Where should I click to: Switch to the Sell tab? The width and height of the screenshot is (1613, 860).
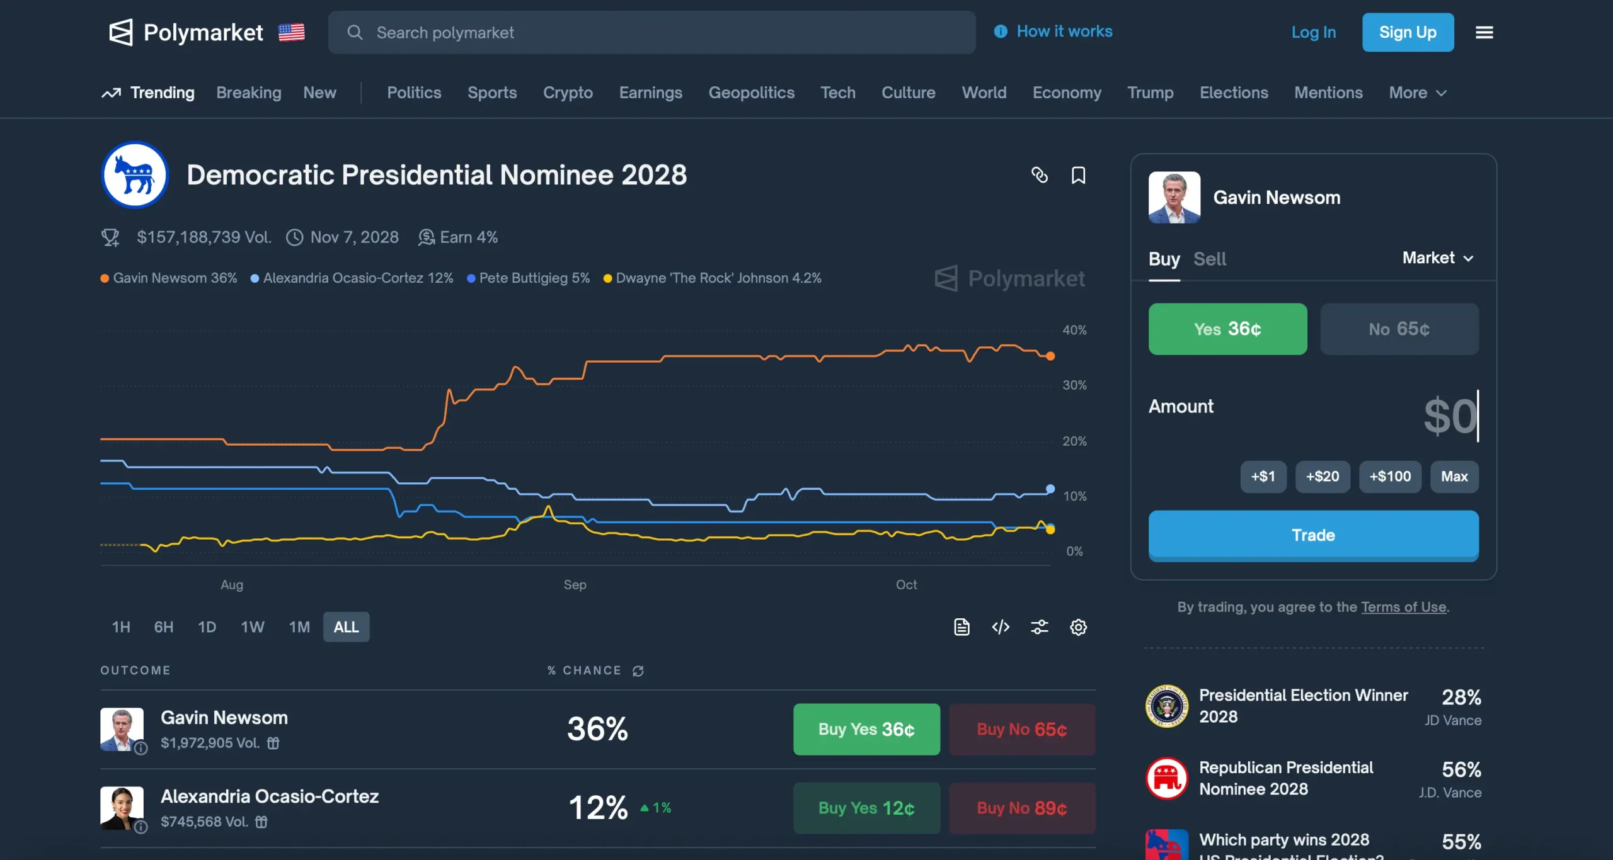(x=1209, y=259)
